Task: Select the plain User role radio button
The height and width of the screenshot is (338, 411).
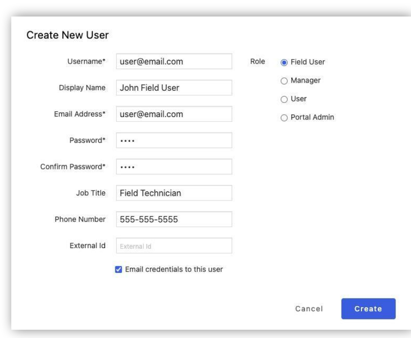Action: click(284, 99)
